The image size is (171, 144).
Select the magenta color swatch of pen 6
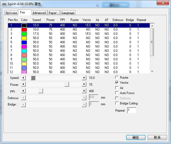(x=24, y=47)
